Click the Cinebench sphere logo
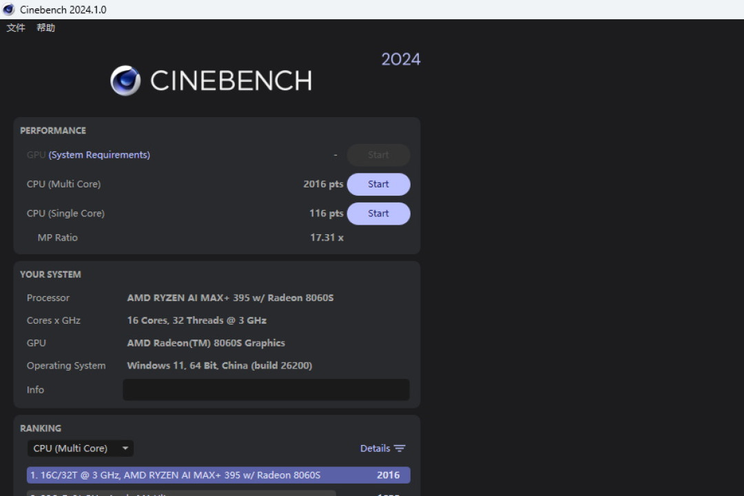This screenshot has height=496, width=744. 125,81
